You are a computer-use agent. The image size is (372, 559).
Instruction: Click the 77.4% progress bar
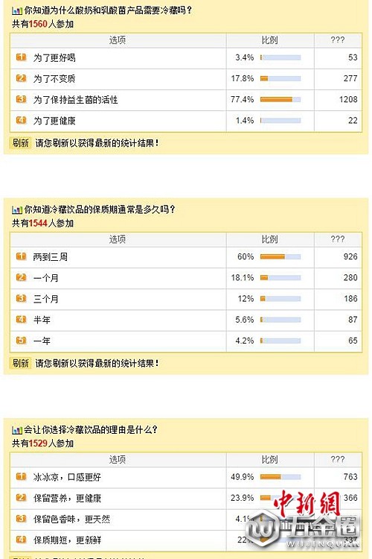point(280,99)
